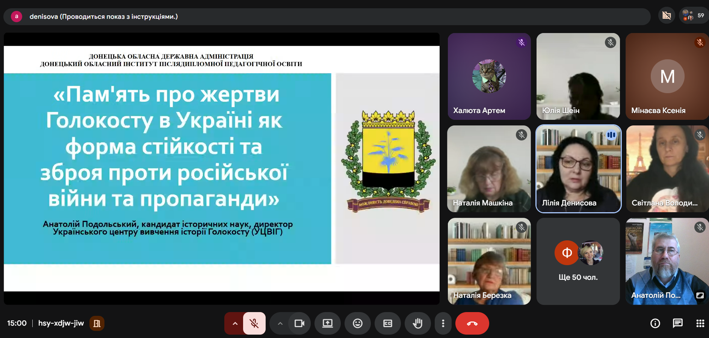
Task: Click the host controls building icon
Action: 97,323
